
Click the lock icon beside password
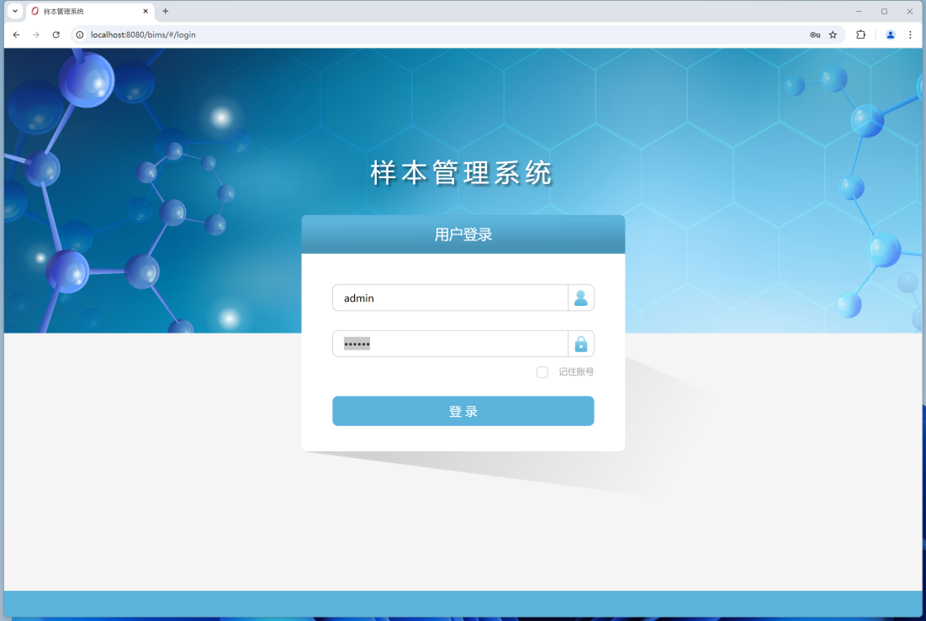(580, 344)
